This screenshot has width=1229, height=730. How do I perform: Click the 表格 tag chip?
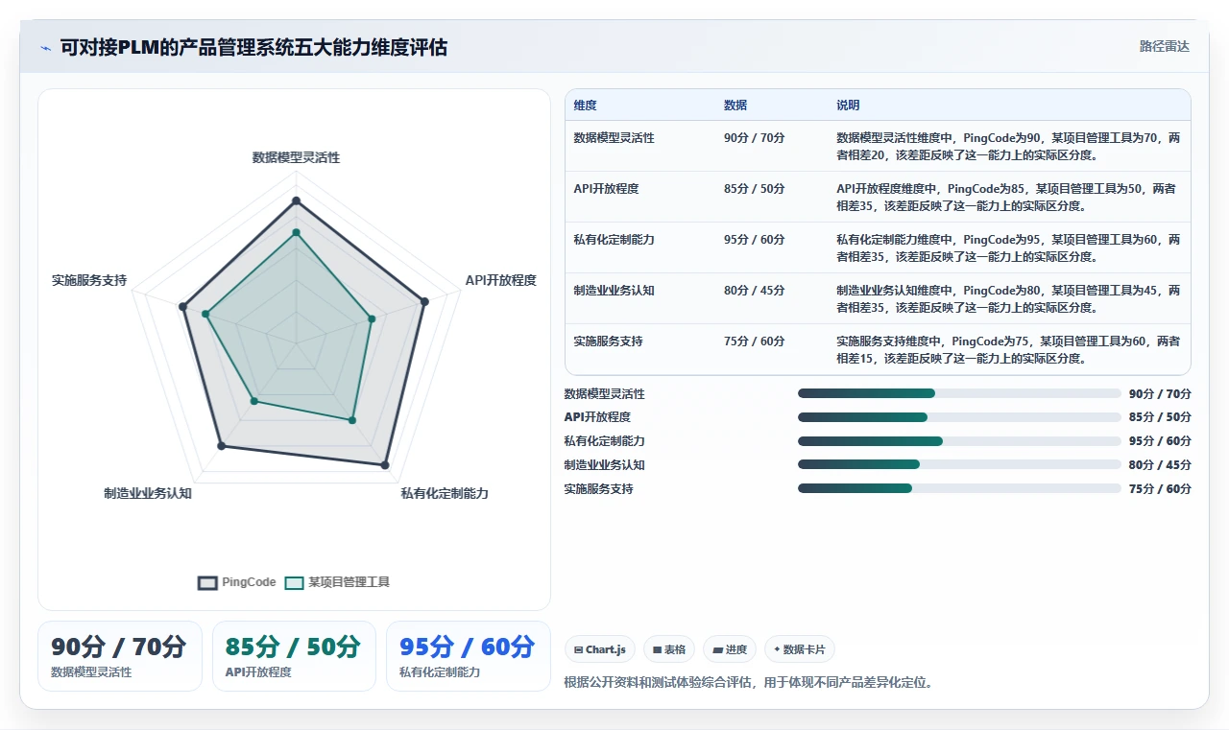669,649
